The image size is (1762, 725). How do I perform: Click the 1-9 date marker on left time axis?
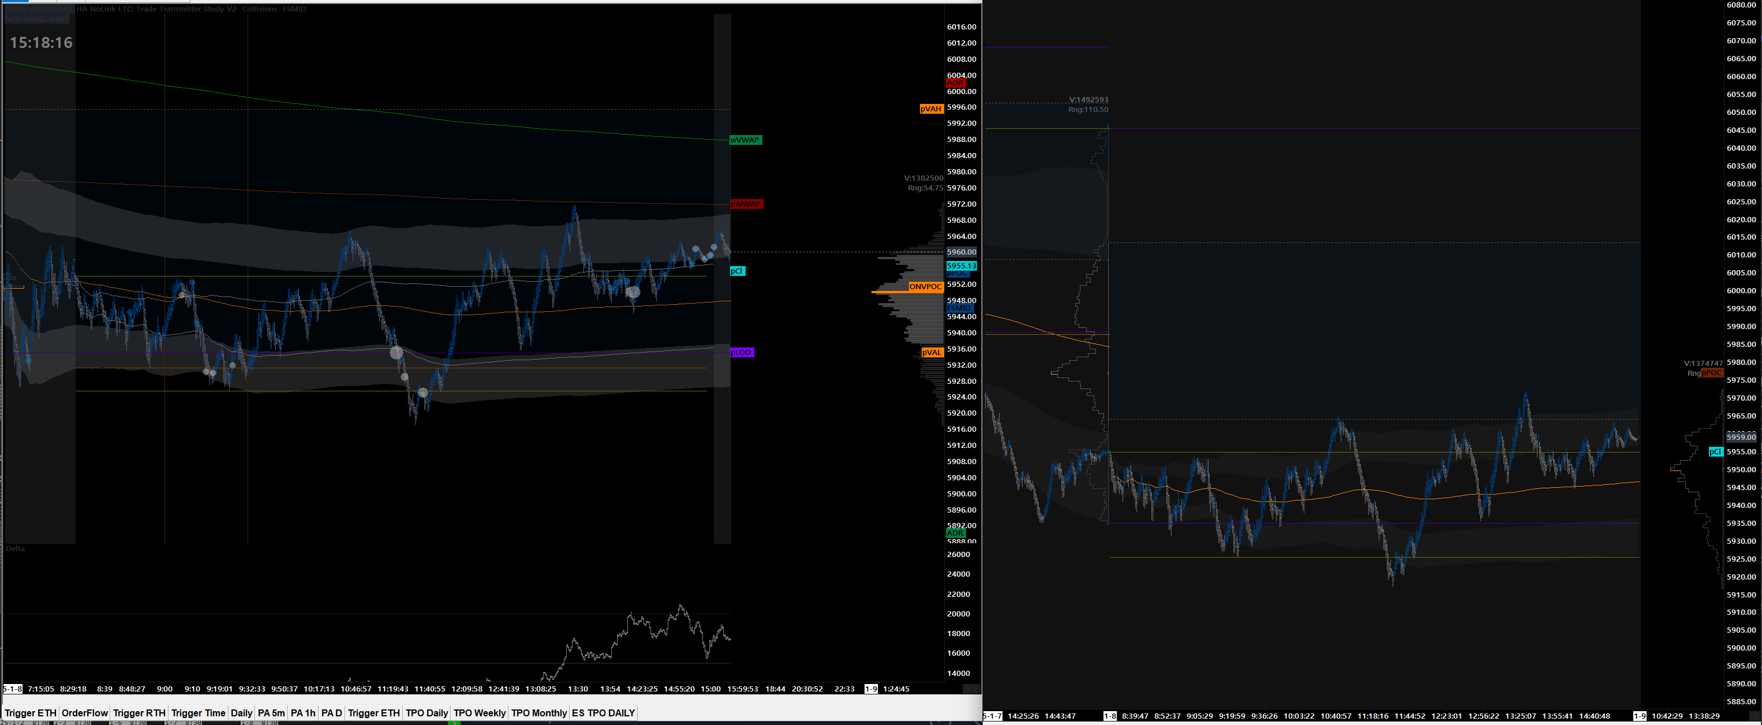[871, 689]
